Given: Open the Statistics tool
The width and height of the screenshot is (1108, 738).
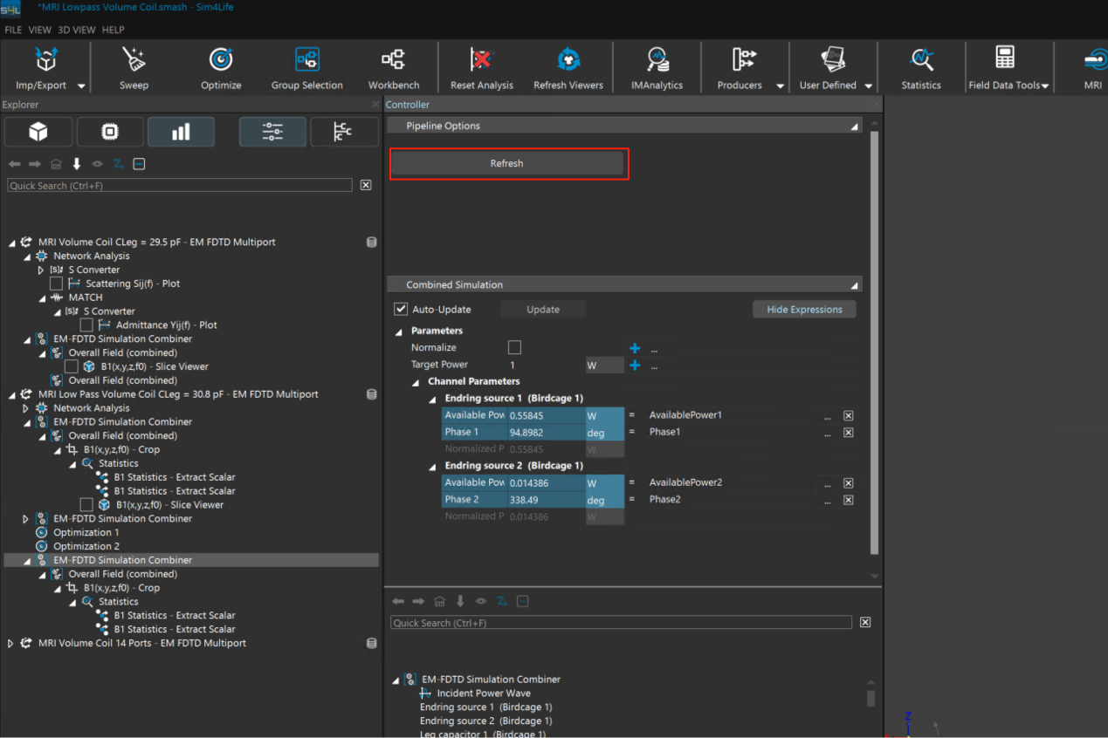Looking at the screenshot, I should coord(921,60).
